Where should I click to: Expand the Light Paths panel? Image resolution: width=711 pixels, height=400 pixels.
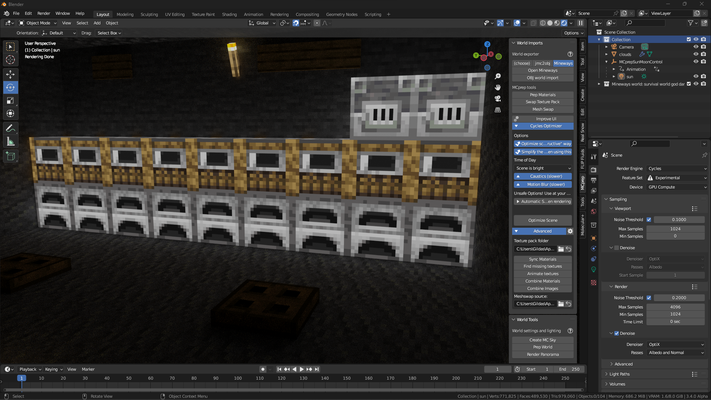pos(619,374)
